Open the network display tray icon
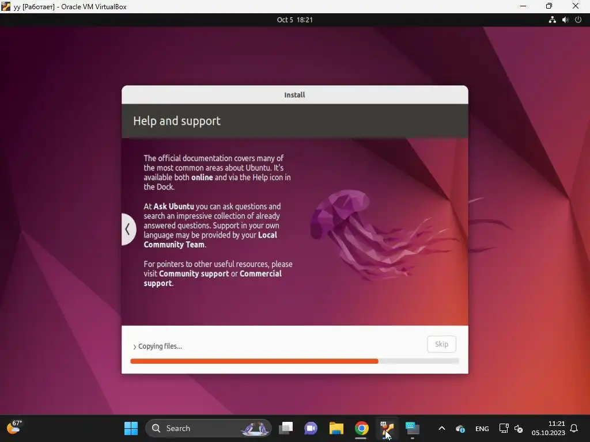Image resolution: width=590 pixels, height=442 pixels. [504, 428]
